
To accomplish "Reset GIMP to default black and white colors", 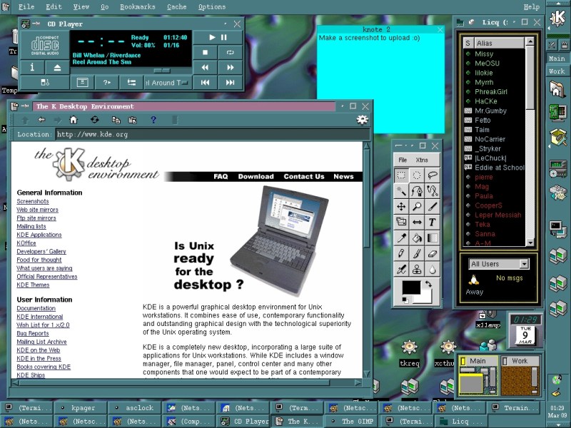I will [405, 300].
